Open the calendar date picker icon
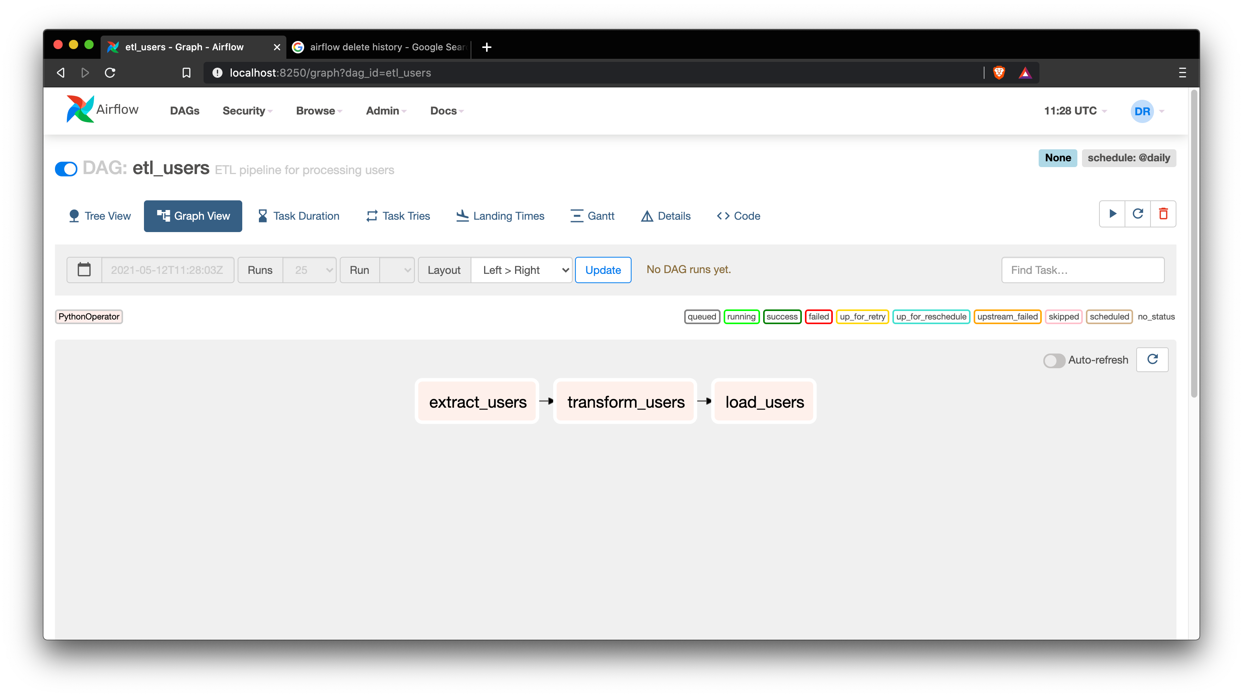The image size is (1243, 697). [84, 270]
